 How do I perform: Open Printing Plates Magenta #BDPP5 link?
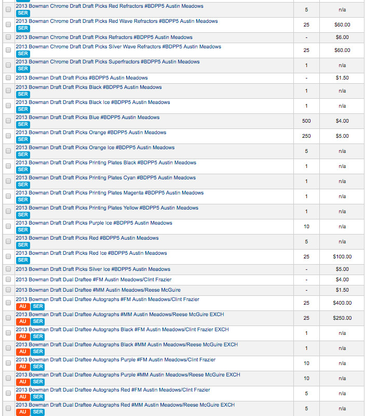[110, 193]
